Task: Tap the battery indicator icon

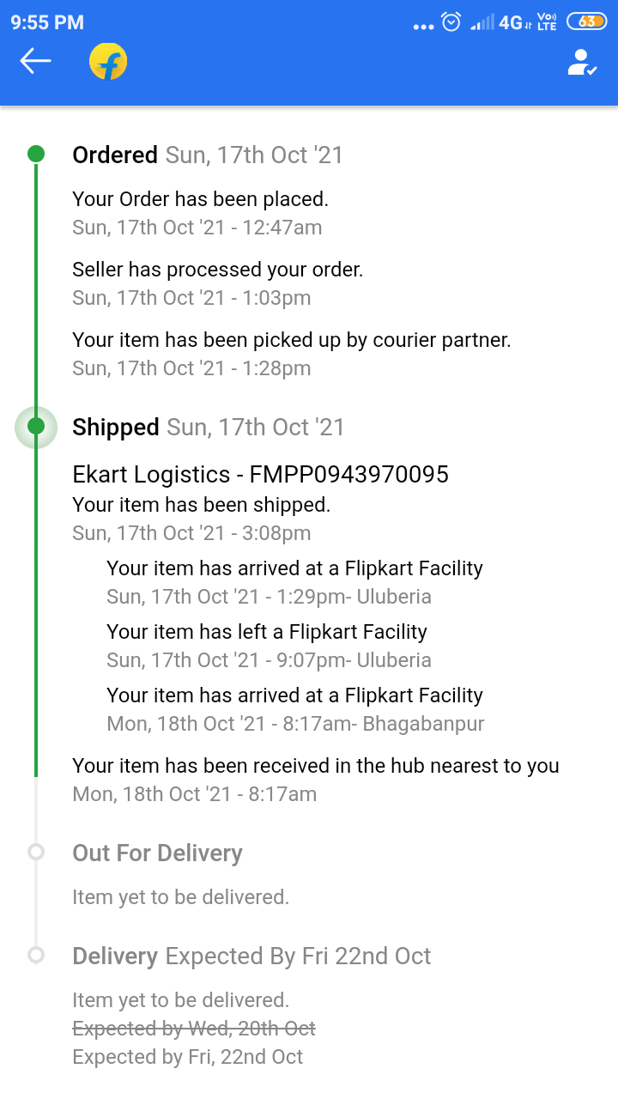Action: pyautogui.click(x=587, y=22)
